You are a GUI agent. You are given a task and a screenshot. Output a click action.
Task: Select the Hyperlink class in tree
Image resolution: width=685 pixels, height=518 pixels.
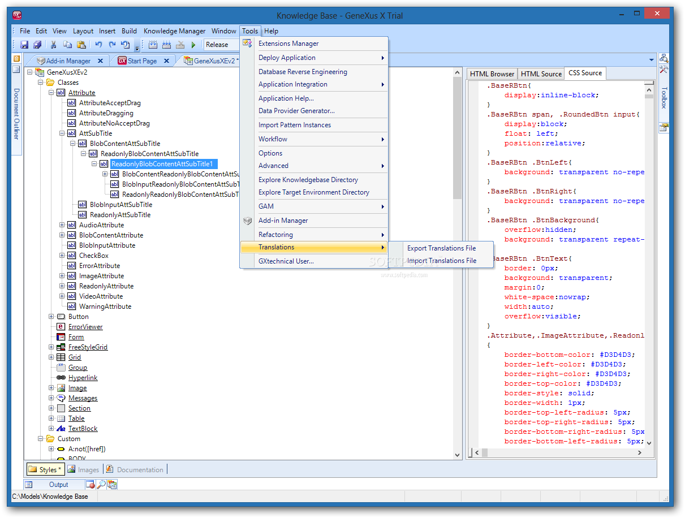[83, 378]
